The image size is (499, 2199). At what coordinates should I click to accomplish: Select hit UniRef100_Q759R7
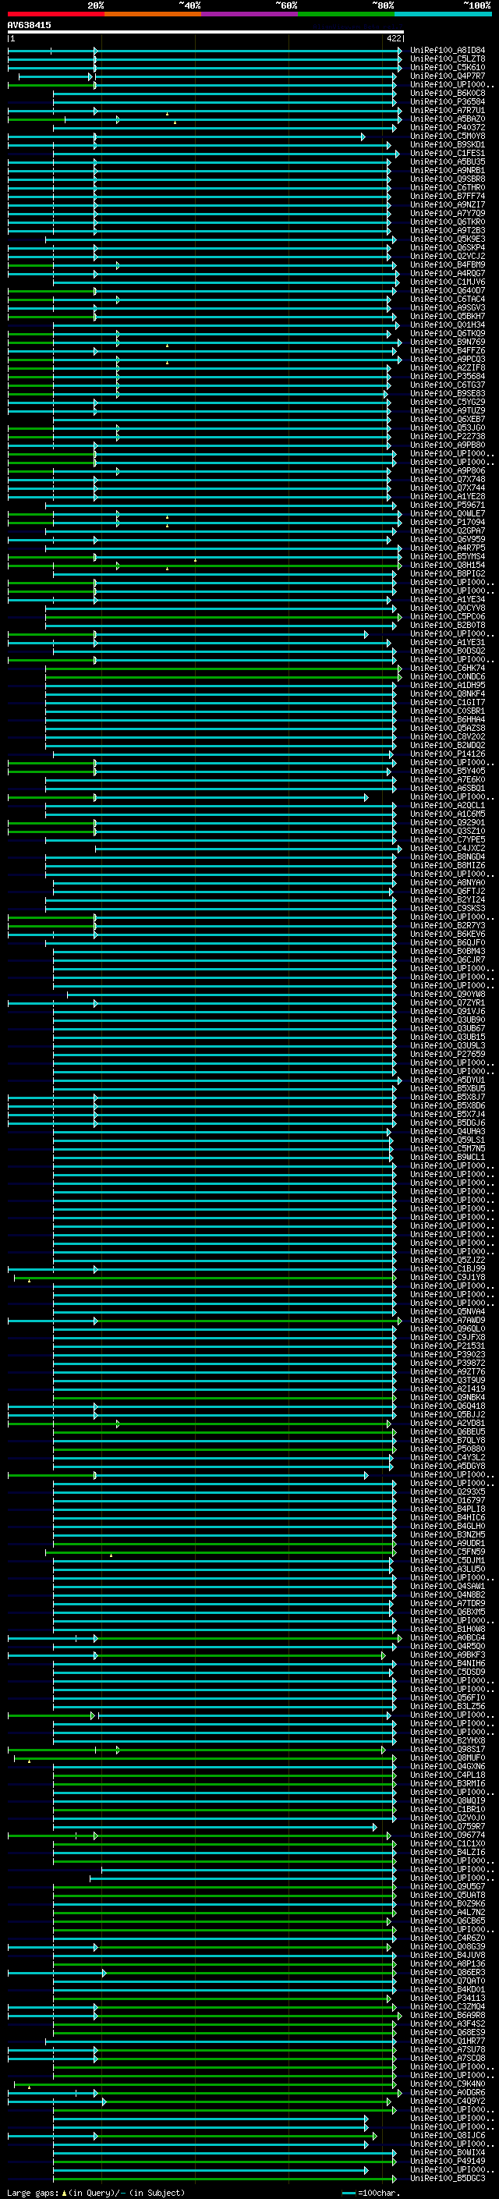pos(447,1826)
